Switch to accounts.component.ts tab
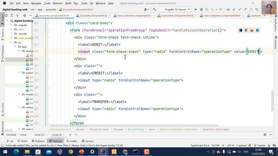The height and width of the screenshot is (156, 278). click(x=93, y=16)
